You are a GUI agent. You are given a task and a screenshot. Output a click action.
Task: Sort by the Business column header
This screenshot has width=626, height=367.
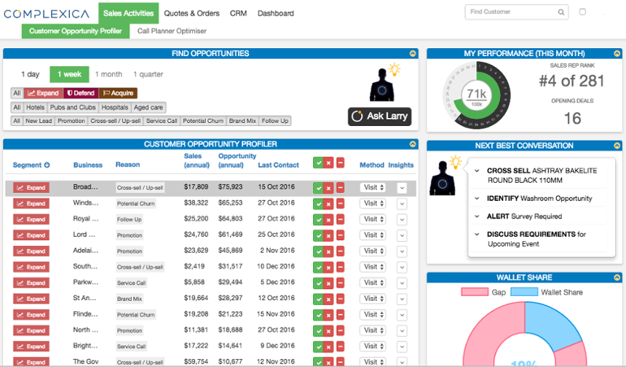[x=88, y=165]
